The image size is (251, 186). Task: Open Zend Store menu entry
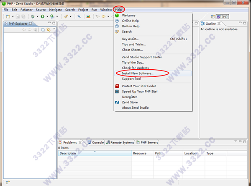point(153,102)
